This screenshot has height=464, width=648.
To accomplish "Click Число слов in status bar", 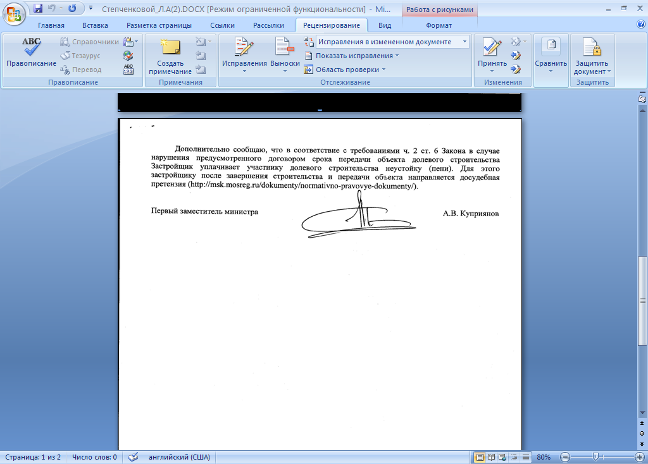I will point(94,457).
